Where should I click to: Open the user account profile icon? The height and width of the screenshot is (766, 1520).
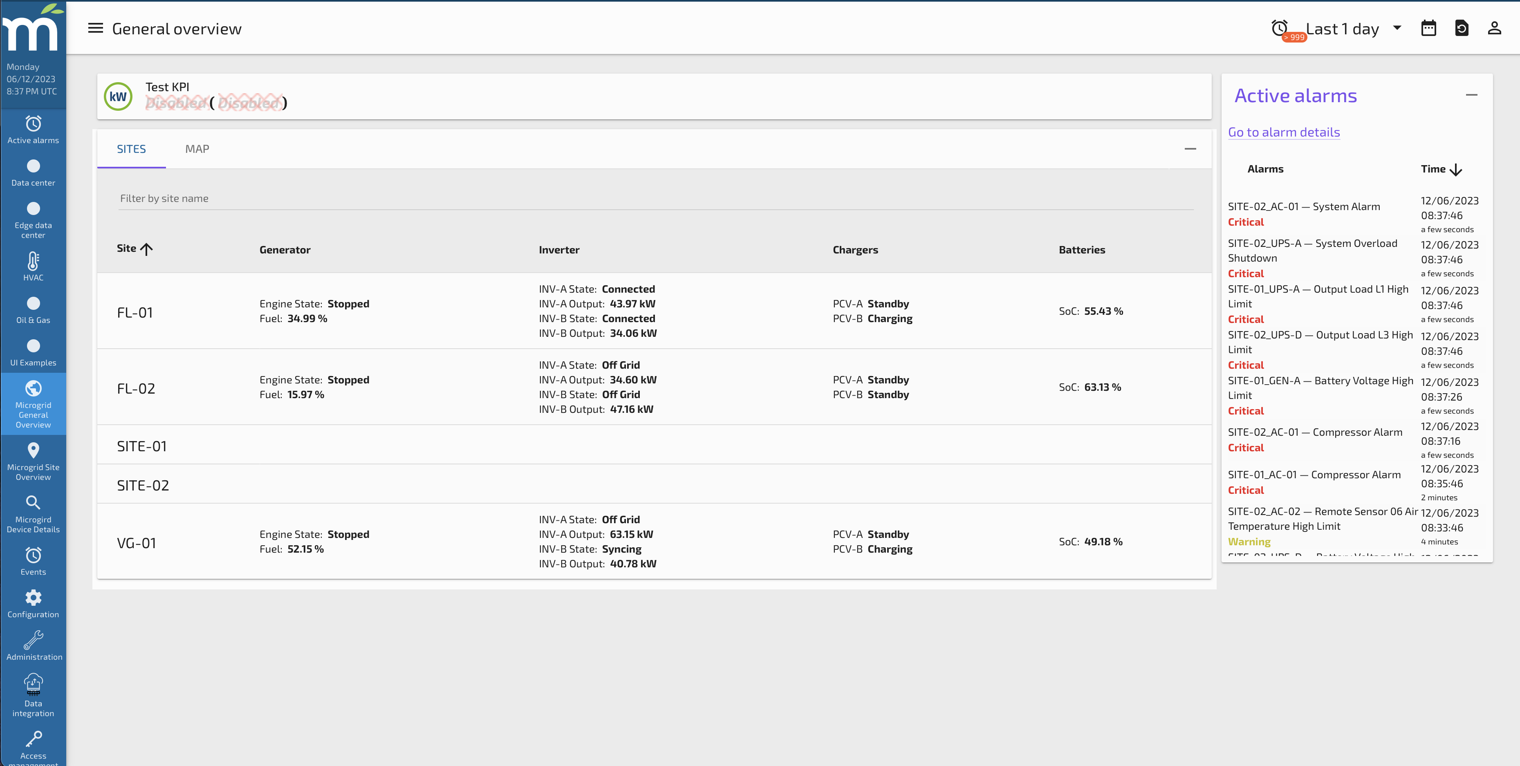point(1494,28)
